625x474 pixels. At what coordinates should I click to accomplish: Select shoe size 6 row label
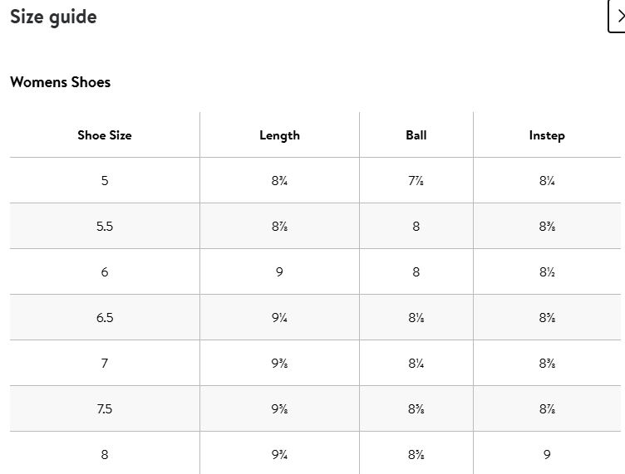105,272
